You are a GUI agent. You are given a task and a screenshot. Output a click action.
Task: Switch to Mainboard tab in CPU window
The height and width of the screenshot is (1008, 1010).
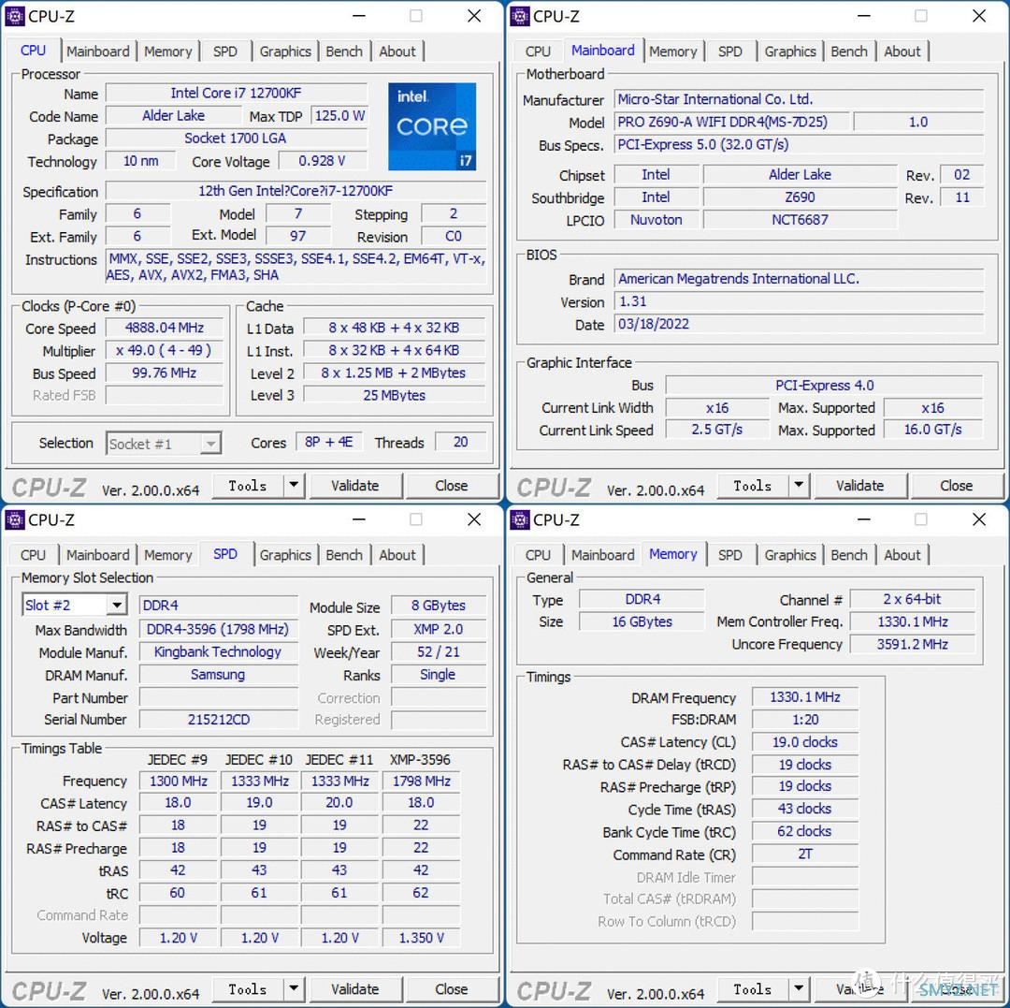[x=98, y=51]
